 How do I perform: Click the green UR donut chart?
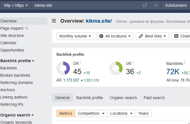click(116, 68)
